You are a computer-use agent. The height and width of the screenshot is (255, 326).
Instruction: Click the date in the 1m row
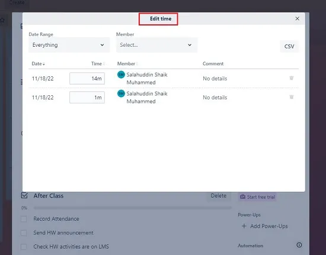click(43, 98)
